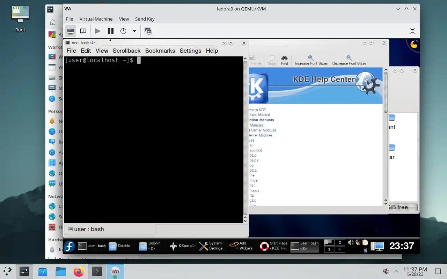Screen dimensions: 447x279
Task: Open the finger help entry
Action: tap(254, 181)
